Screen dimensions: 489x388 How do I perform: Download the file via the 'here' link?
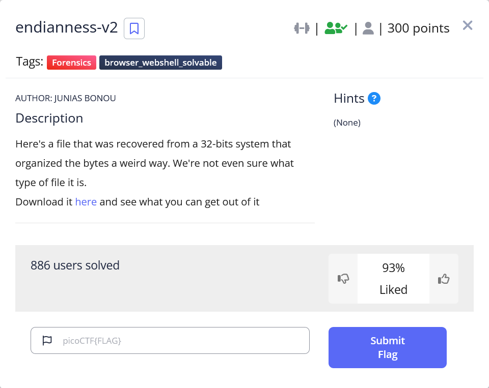(x=86, y=202)
